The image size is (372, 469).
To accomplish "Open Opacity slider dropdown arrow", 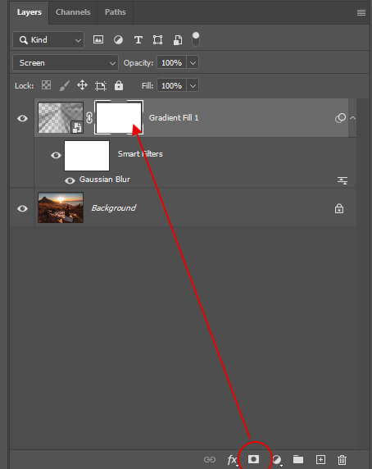I will [193, 63].
